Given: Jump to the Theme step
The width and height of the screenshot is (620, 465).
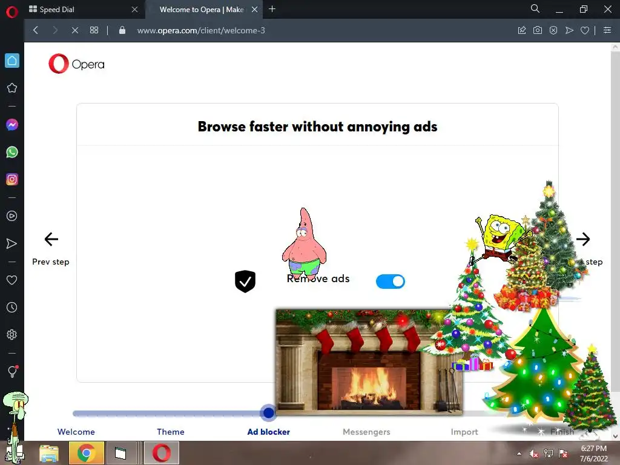Looking at the screenshot, I should click(170, 432).
